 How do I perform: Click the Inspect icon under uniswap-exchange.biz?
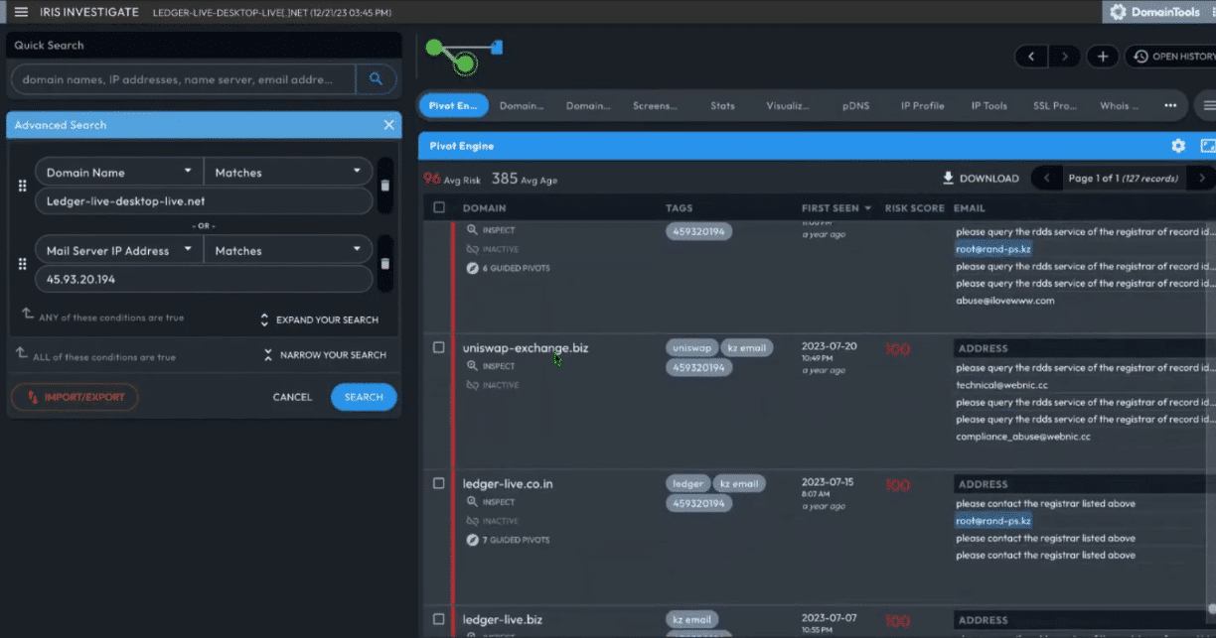coord(472,365)
